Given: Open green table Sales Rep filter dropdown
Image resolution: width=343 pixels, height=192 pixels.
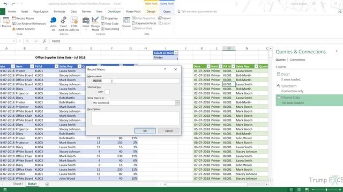Looking at the screenshot, I should click(256, 66).
